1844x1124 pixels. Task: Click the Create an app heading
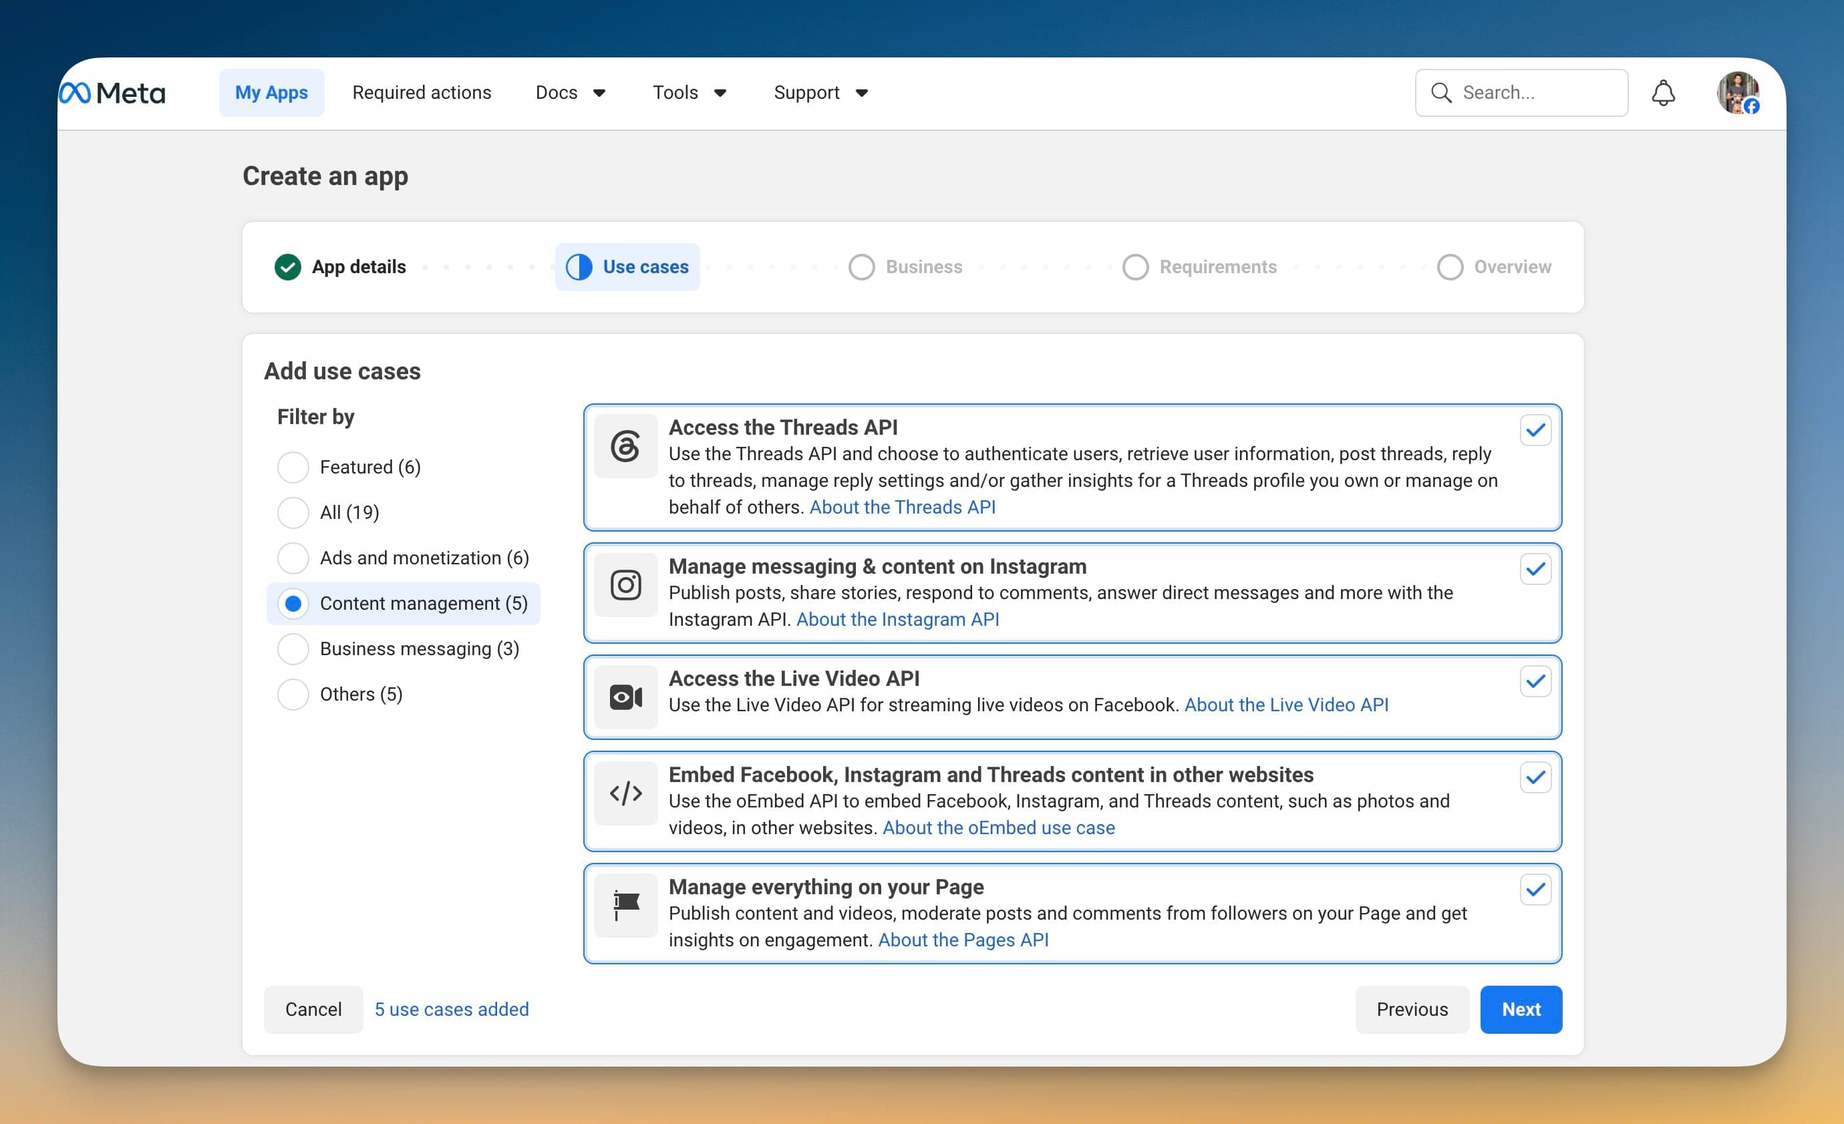point(325,176)
